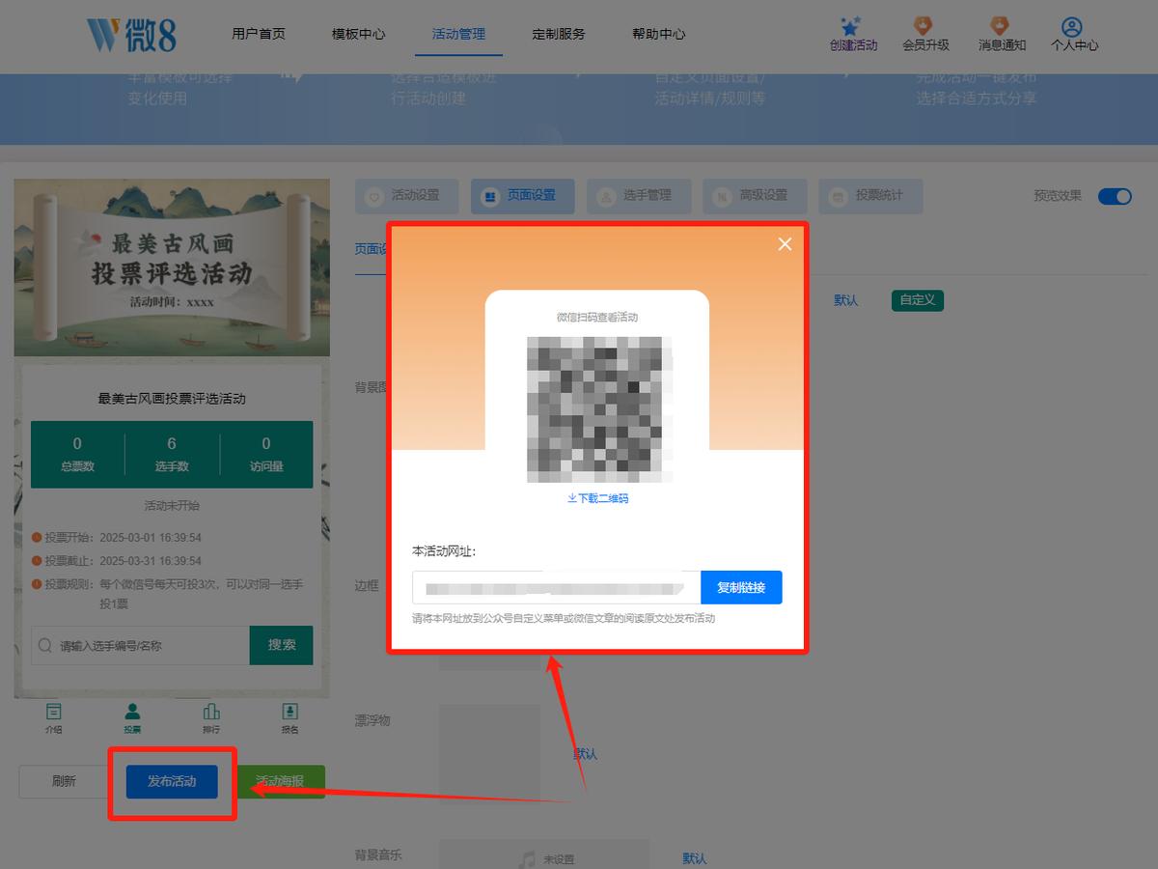The image size is (1158, 869).
Task: Click the 投票开始 date line
Action: (117, 537)
